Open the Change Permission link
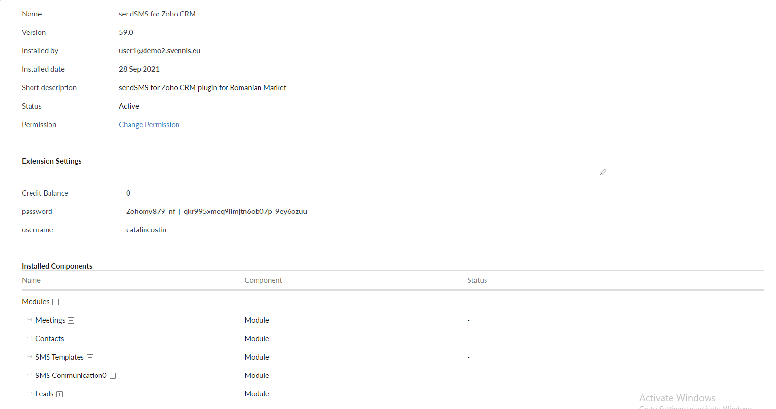This screenshot has width=776, height=409. (149, 125)
